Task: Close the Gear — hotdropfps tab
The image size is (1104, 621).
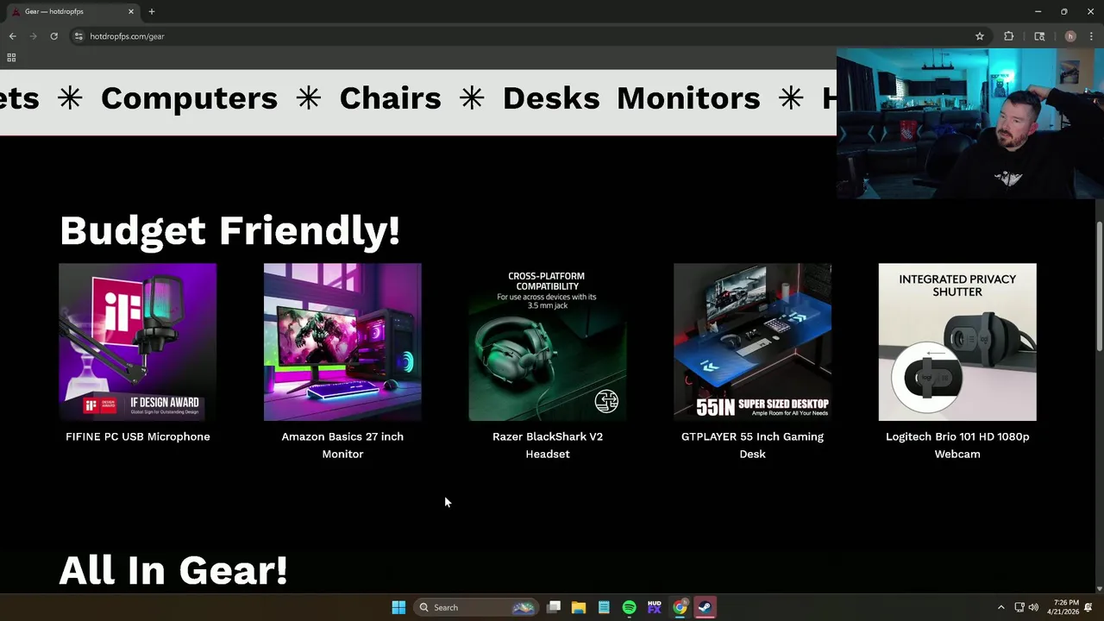Action: (131, 11)
